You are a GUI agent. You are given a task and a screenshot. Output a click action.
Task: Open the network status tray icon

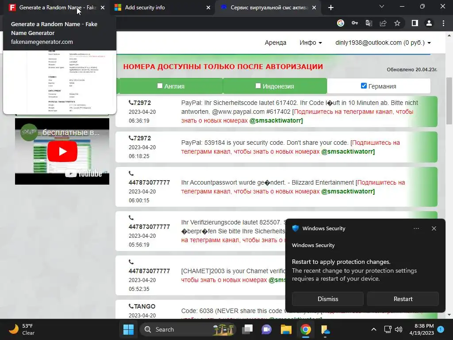(x=388, y=329)
